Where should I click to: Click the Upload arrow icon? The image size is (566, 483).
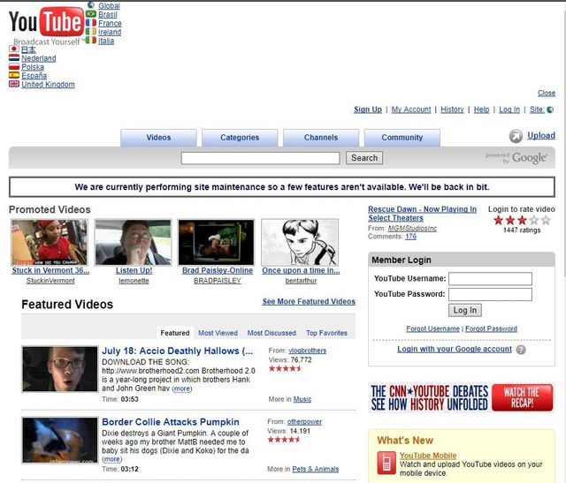(516, 136)
